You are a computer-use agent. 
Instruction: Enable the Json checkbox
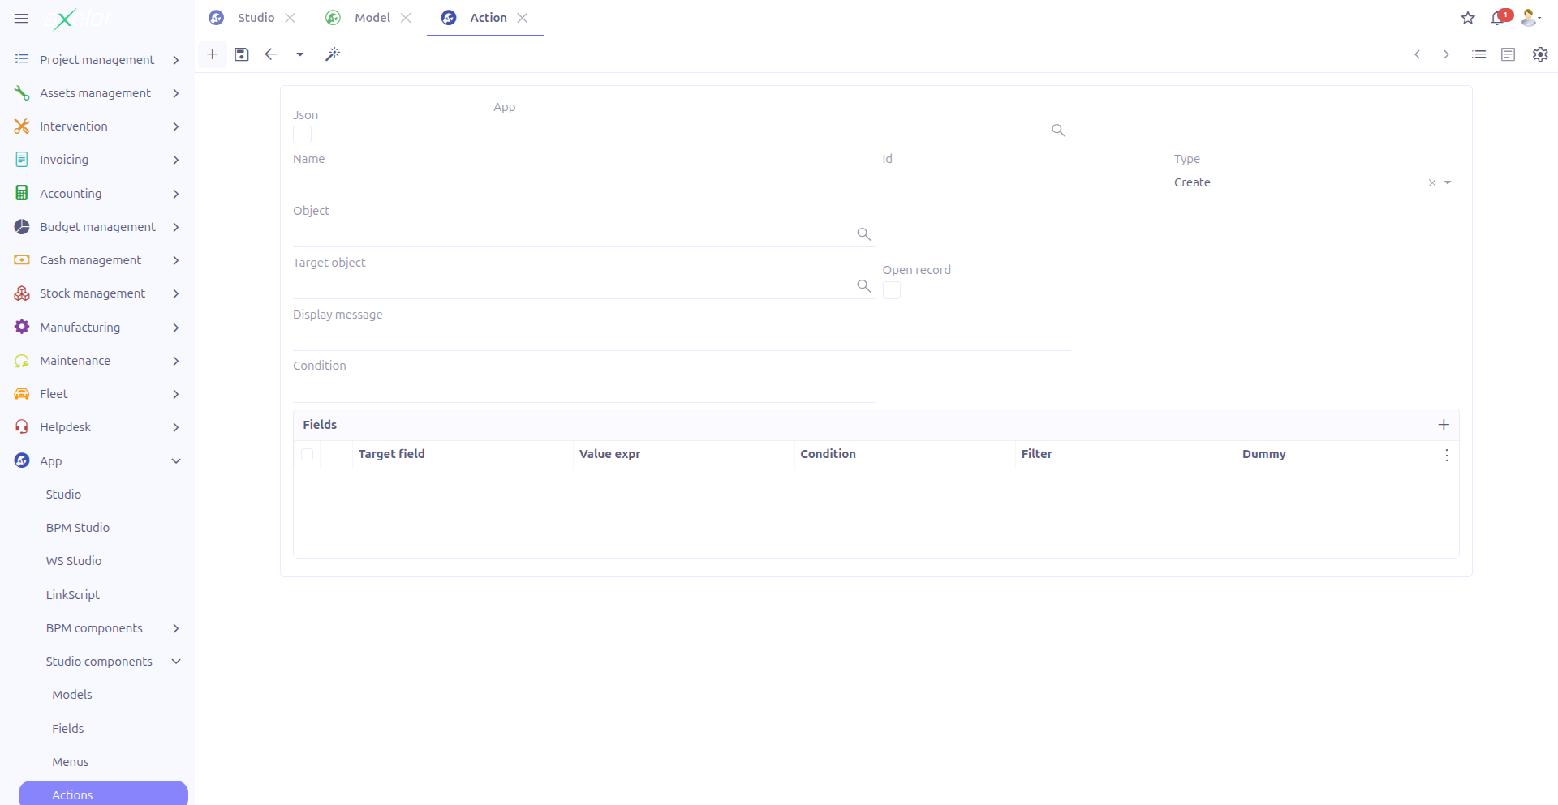301,135
